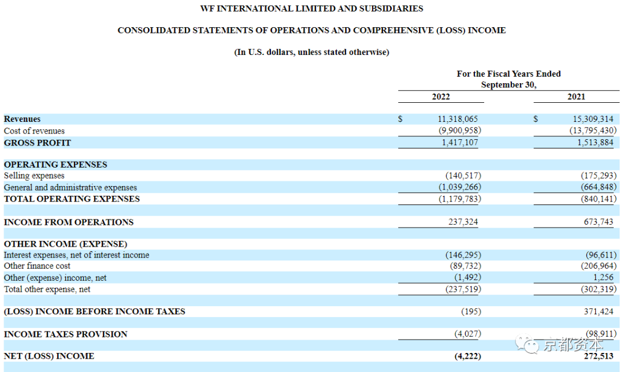Click the GROSS PROFIT heading
The height and width of the screenshot is (372, 624).
[x=38, y=143]
